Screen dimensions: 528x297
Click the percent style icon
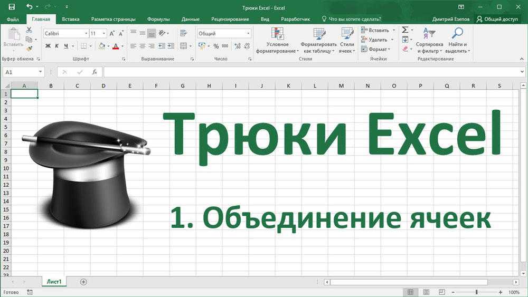[216, 46]
